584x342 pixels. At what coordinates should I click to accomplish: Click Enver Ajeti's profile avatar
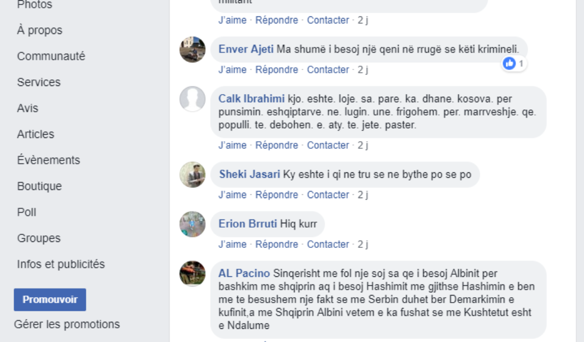coord(192,50)
